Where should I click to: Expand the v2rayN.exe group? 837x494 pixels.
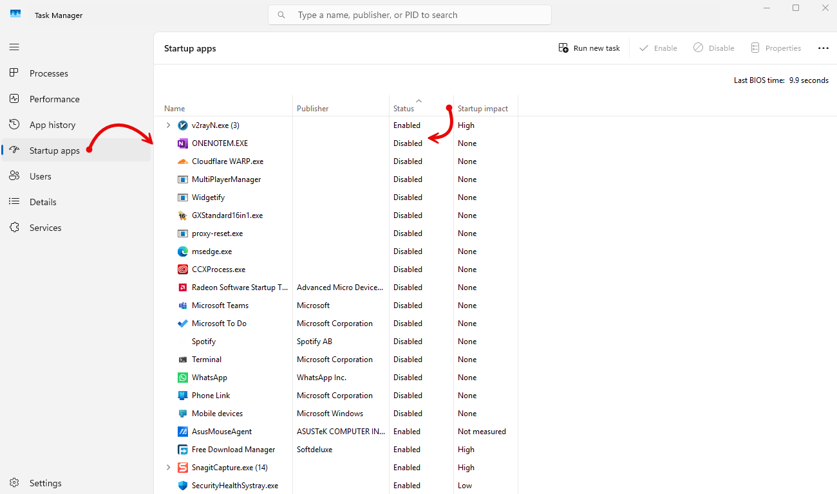169,125
